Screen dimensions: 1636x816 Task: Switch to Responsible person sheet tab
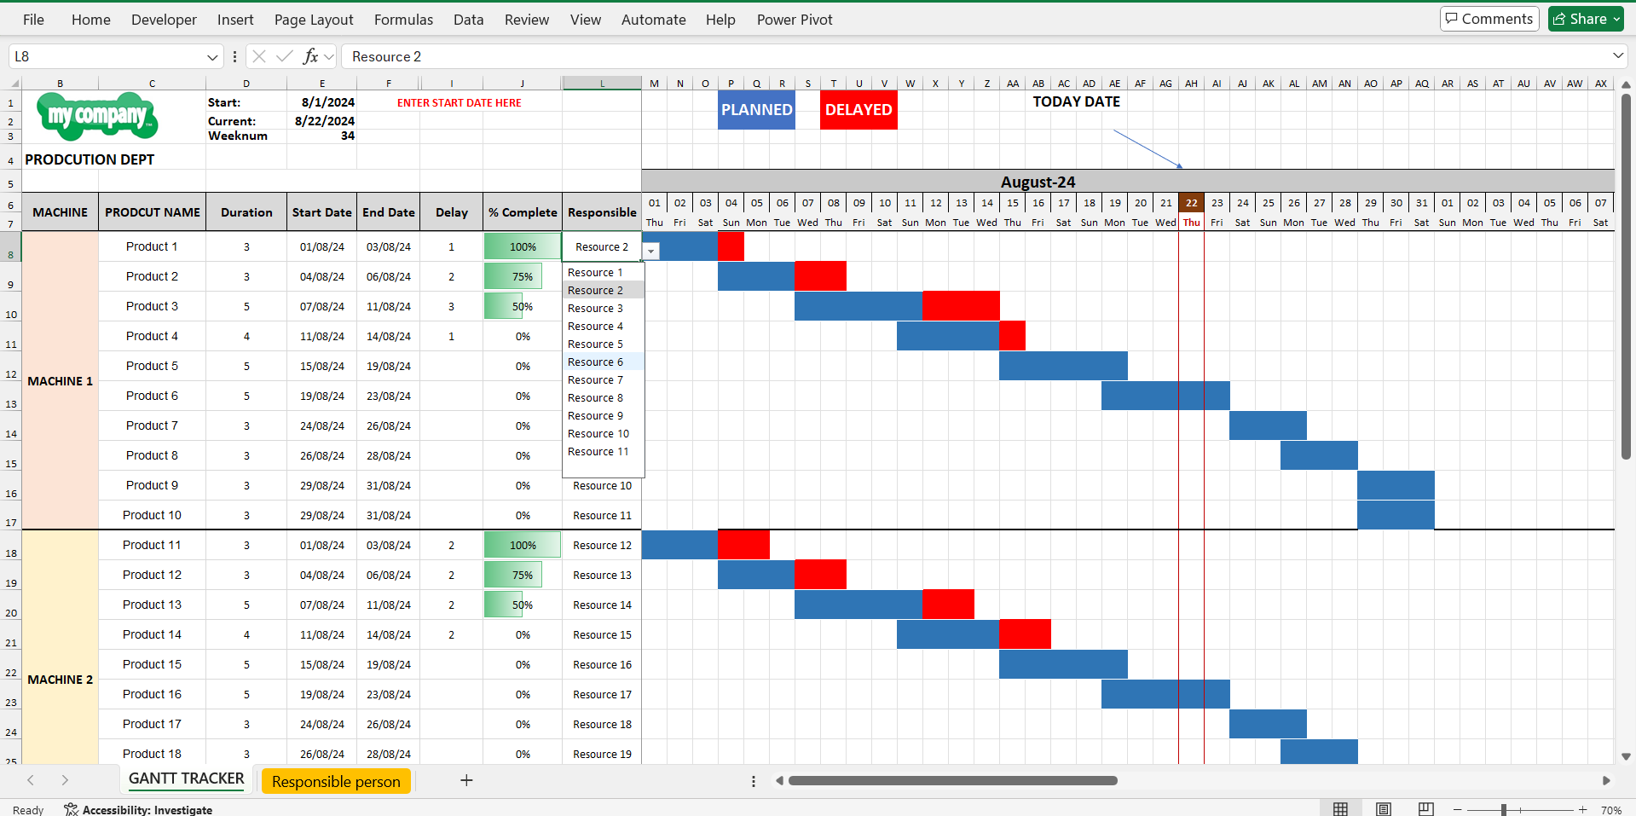click(336, 781)
